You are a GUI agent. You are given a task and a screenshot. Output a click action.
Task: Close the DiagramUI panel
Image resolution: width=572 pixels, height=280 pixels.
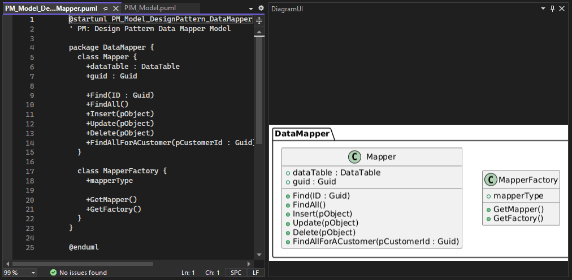pos(562,8)
